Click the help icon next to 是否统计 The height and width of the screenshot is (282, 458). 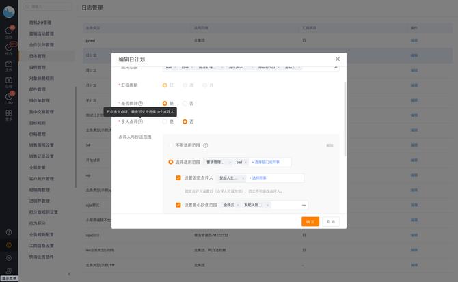pos(141,103)
